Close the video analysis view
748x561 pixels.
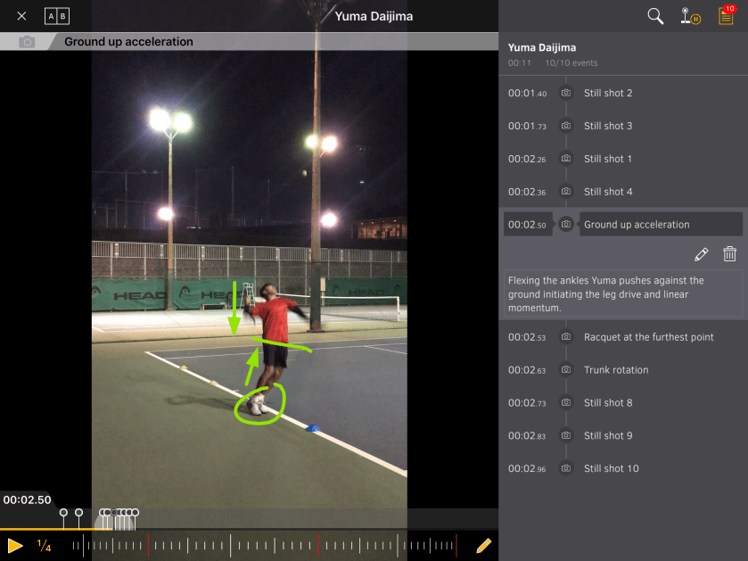tap(21, 16)
